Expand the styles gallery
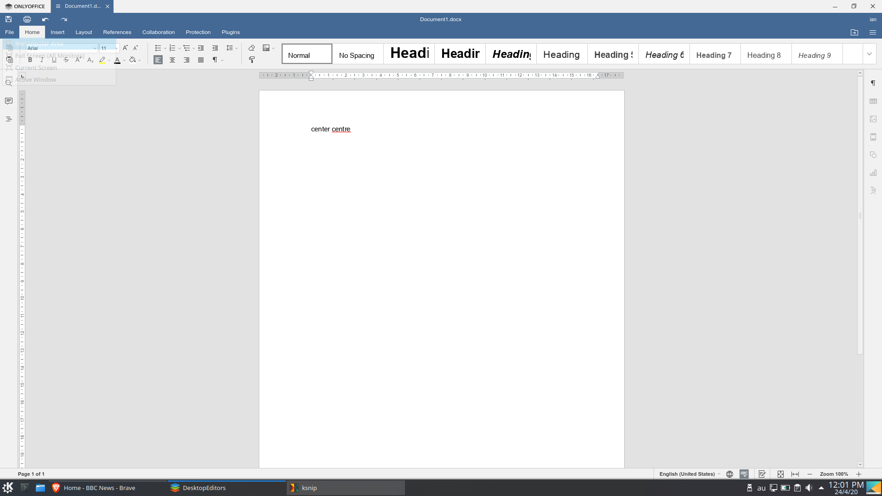This screenshot has width=882, height=496. pyautogui.click(x=869, y=54)
